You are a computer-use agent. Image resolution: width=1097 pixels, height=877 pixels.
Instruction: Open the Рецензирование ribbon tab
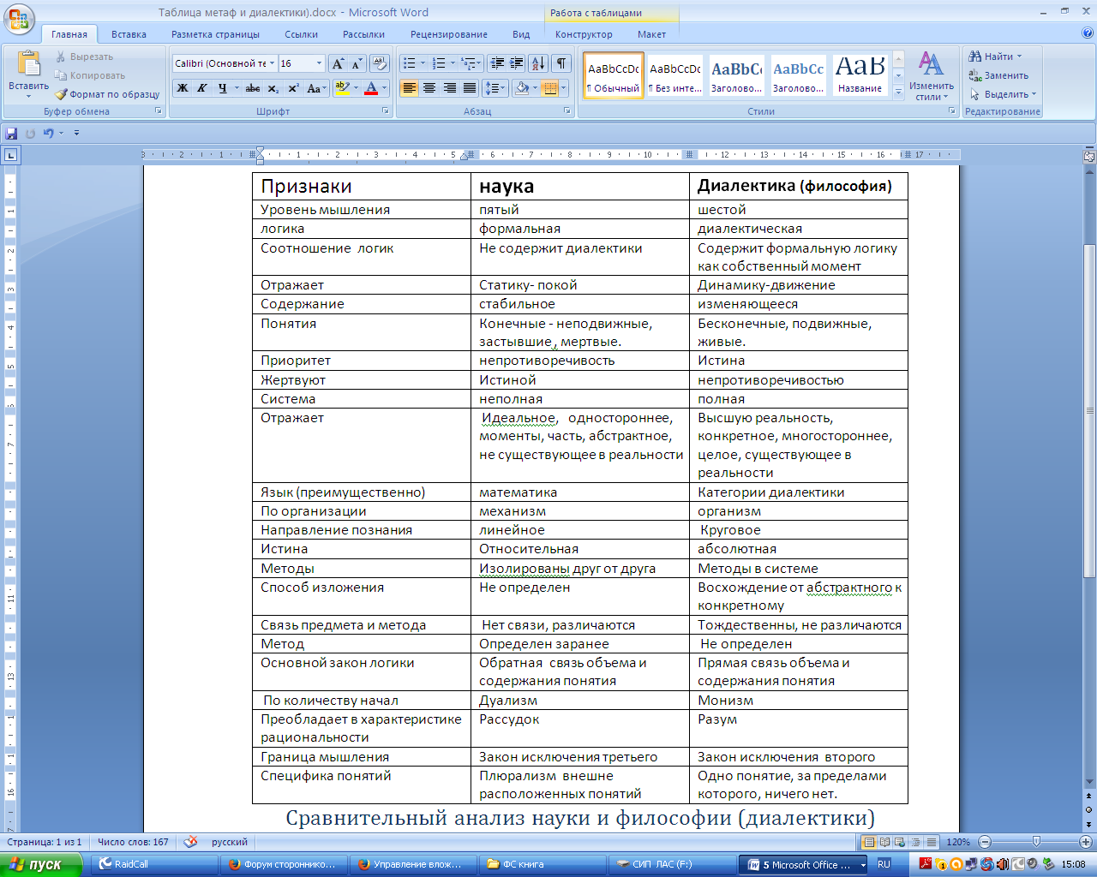point(448,34)
